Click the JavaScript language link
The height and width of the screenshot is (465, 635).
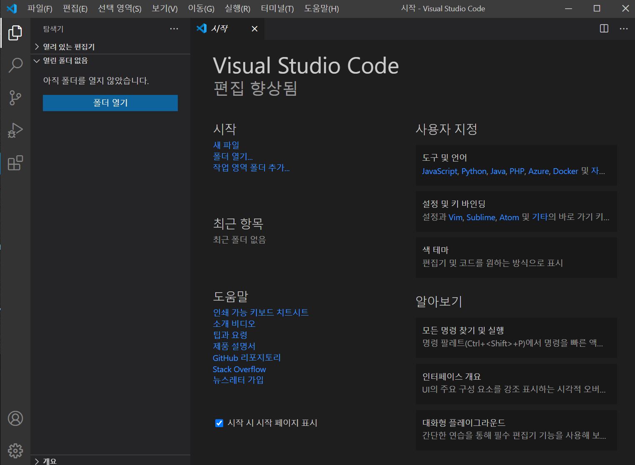point(440,171)
